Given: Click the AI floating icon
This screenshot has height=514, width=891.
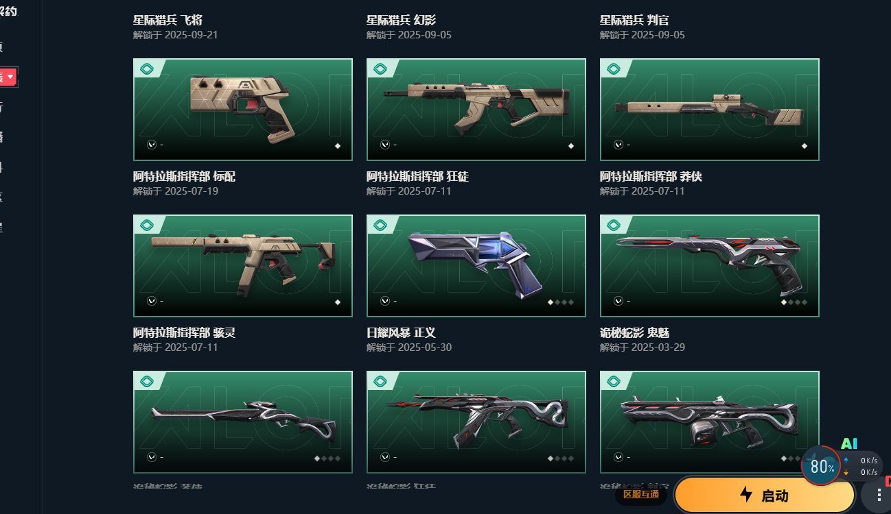Looking at the screenshot, I should tap(849, 444).
